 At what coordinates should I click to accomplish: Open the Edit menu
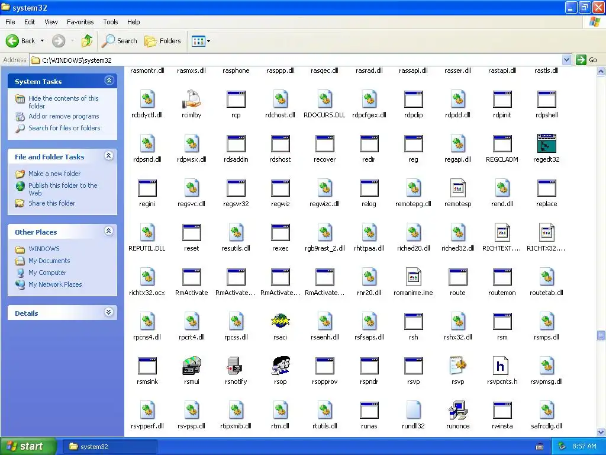[30, 22]
